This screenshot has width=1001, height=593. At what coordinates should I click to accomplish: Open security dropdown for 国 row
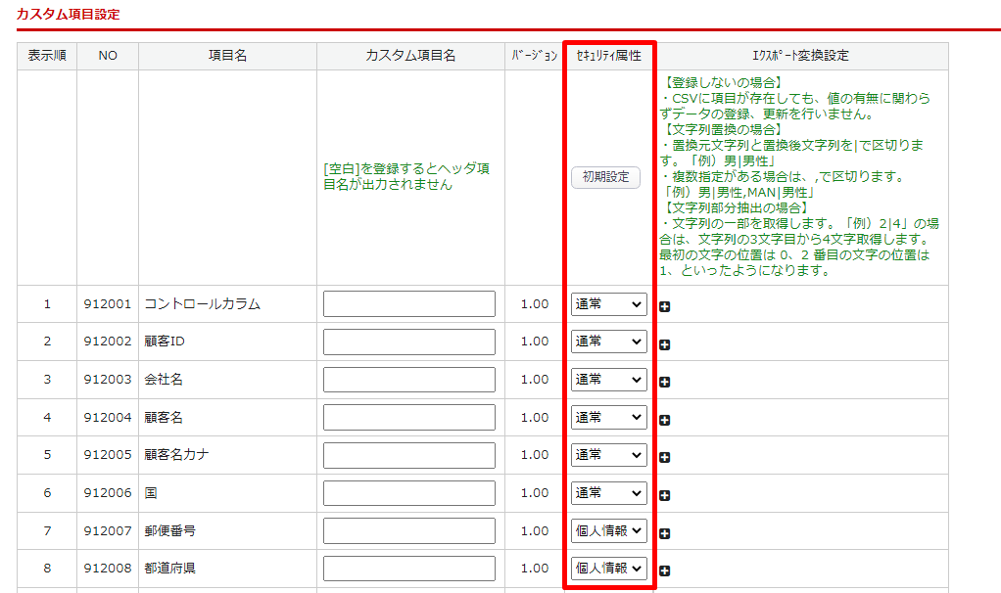(x=608, y=492)
